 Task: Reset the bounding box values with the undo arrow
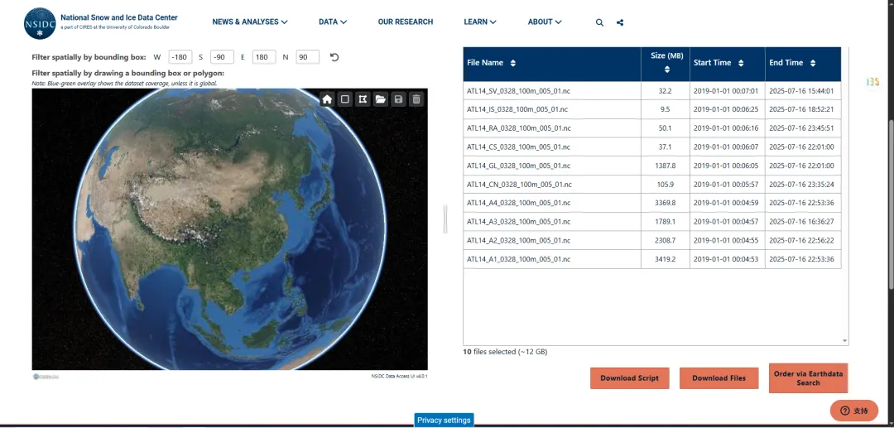(334, 57)
